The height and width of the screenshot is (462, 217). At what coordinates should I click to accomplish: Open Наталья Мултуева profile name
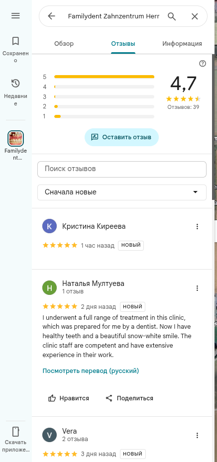[93, 283]
